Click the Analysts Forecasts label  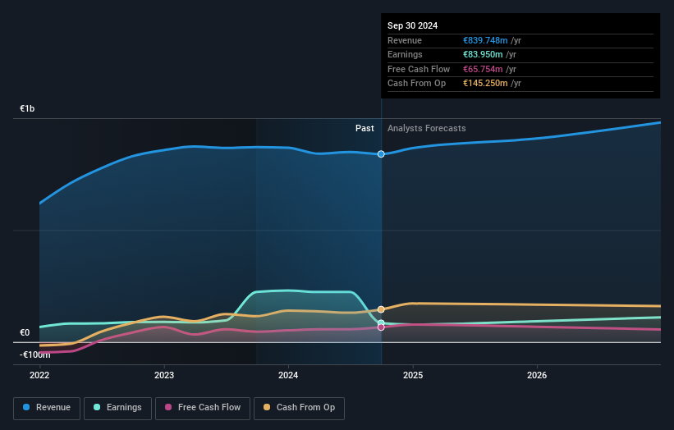point(426,128)
